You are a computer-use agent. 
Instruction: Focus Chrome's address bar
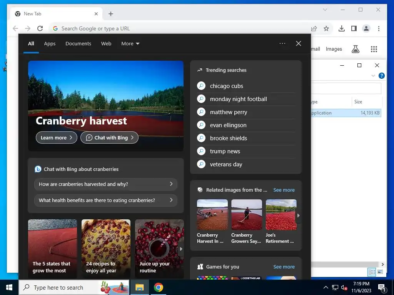181,28
